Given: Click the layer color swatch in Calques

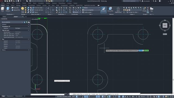Looking at the screenshot, I should click(129, 10).
